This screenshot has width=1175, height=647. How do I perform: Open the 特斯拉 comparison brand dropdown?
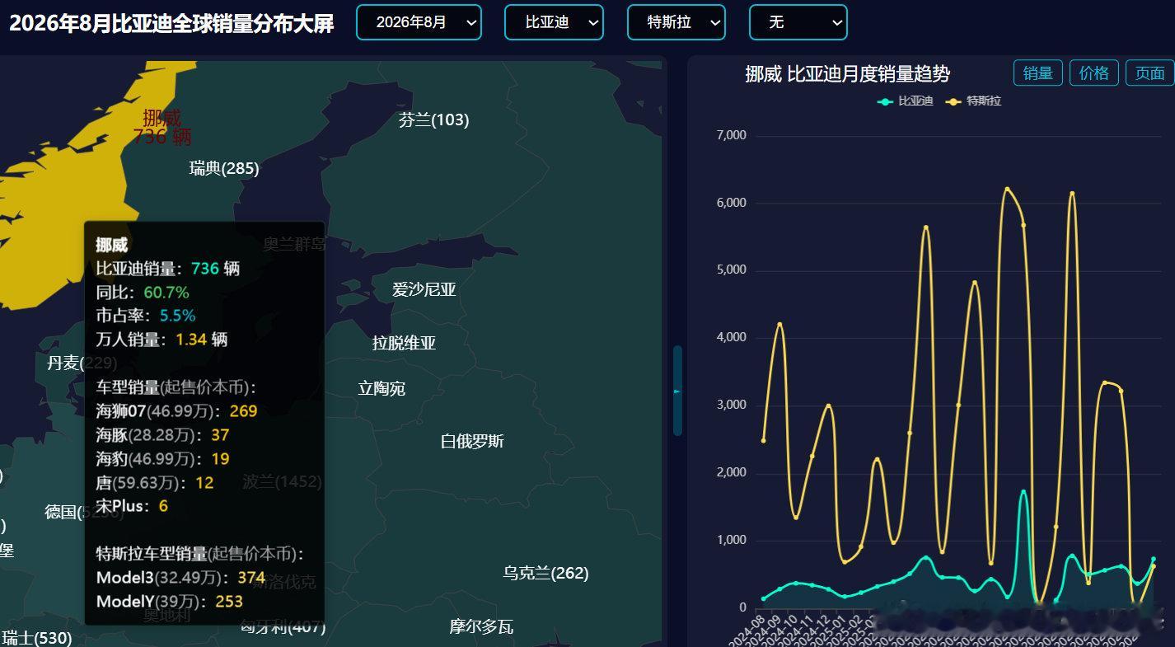tap(676, 22)
